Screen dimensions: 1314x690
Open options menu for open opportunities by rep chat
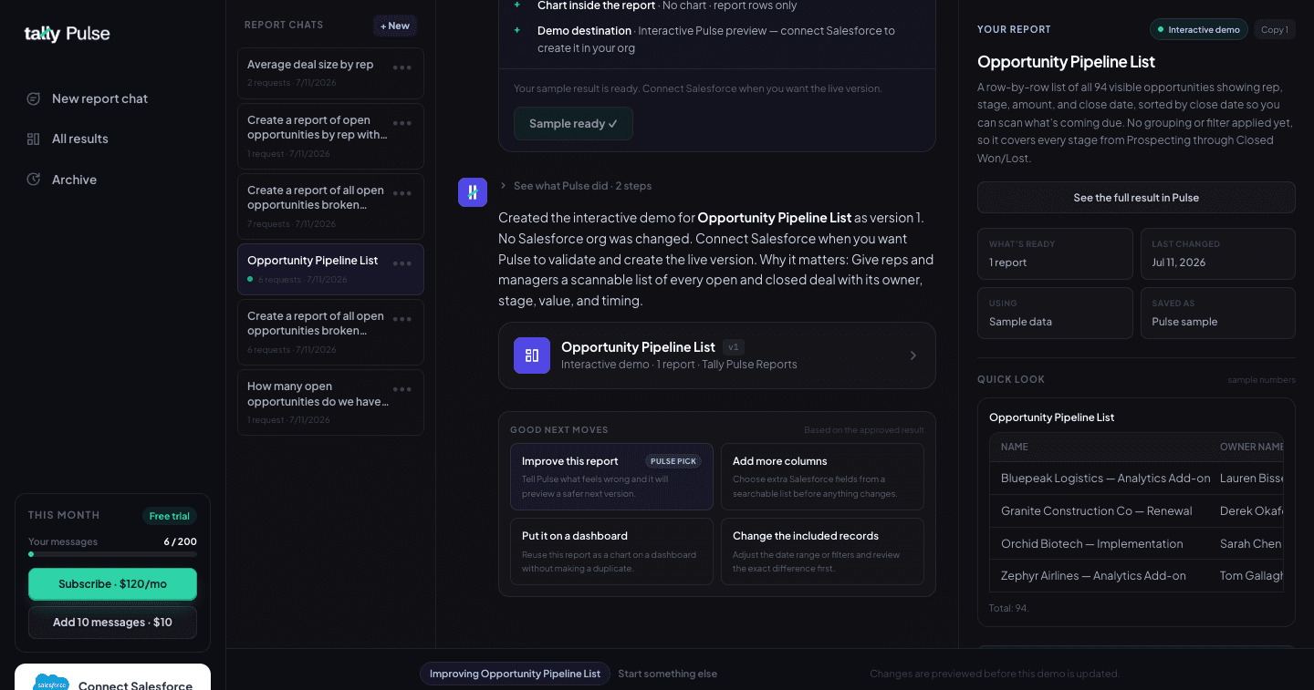(x=401, y=123)
